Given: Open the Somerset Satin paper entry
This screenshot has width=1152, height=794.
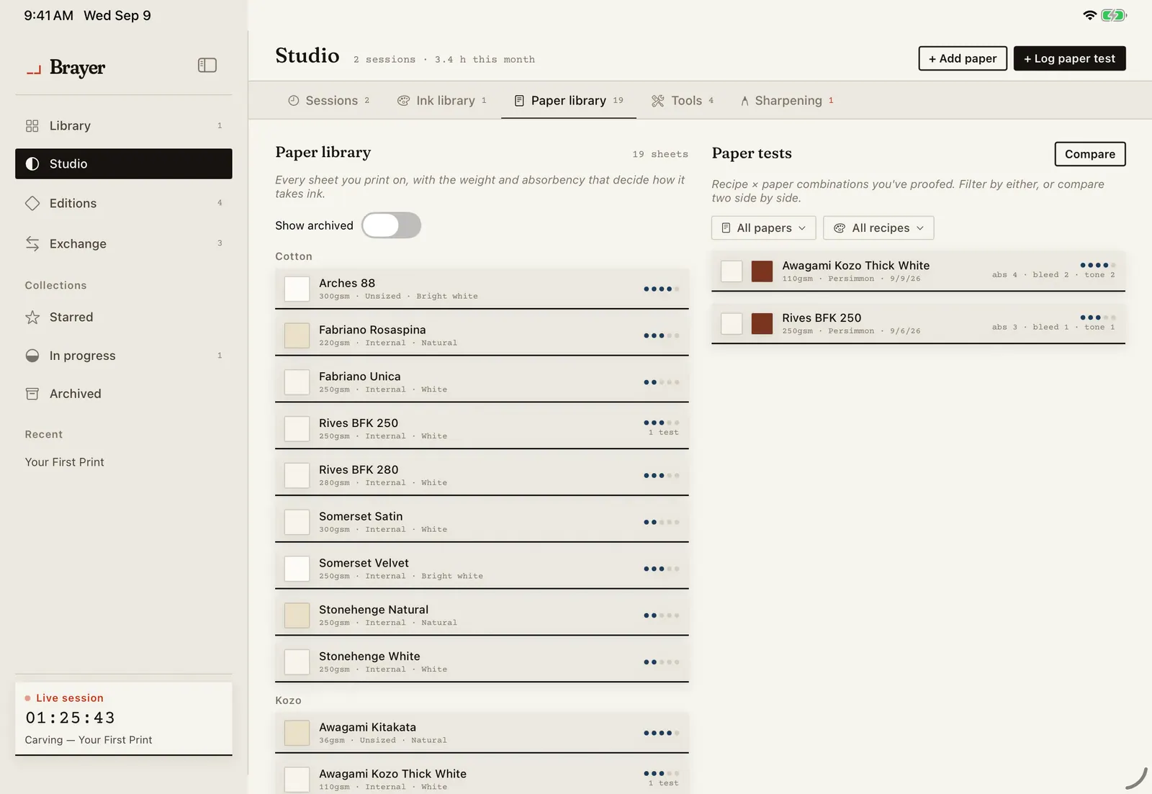Looking at the screenshot, I should pyautogui.click(x=482, y=522).
